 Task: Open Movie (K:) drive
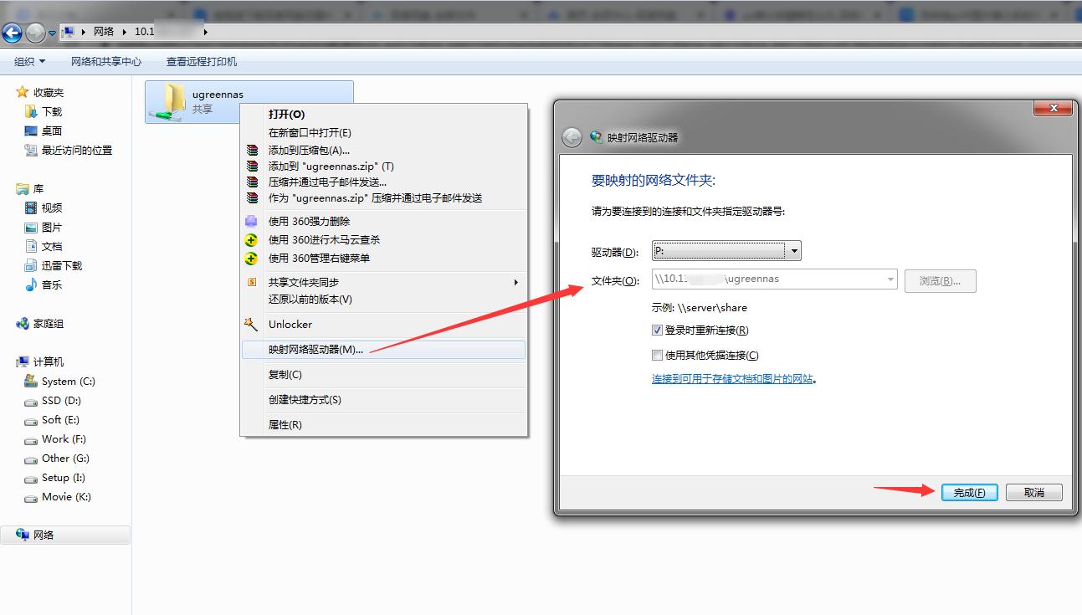point(66,496)
